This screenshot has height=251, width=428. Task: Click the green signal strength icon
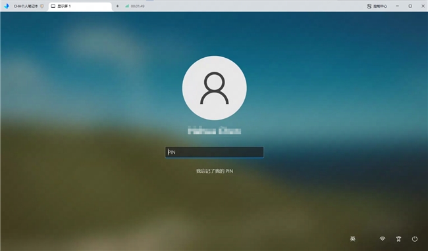(127, 6)
